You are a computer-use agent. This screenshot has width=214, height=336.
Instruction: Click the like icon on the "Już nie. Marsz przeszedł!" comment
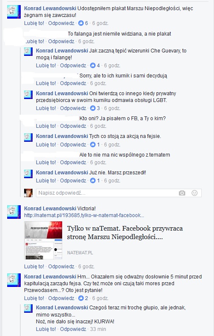pos(93,181)
